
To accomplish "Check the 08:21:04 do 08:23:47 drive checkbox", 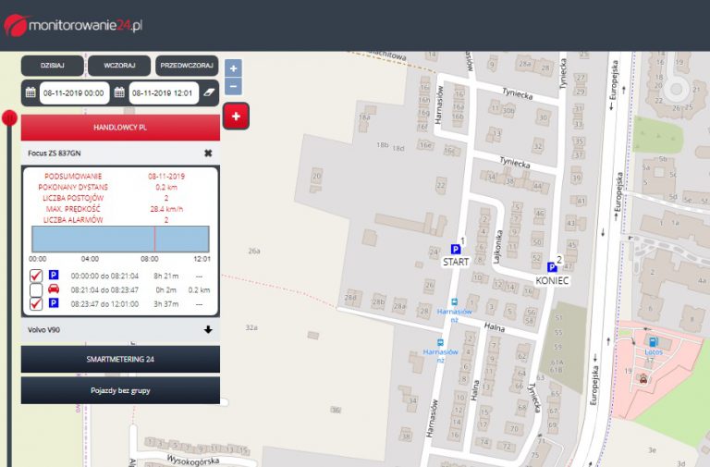I will pyautogui.click(x=36, y=289).
